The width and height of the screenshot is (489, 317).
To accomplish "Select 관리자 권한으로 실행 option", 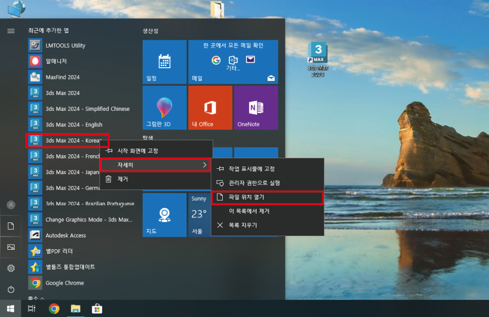I will coord(268,183).
